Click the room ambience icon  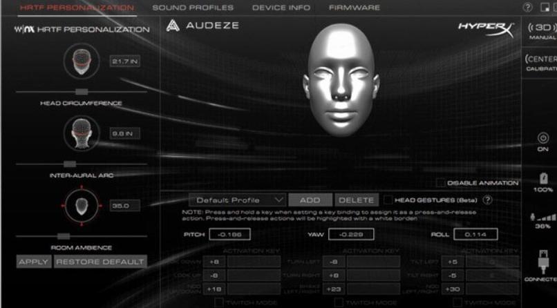pyautogui.click(x=82, y=205)
